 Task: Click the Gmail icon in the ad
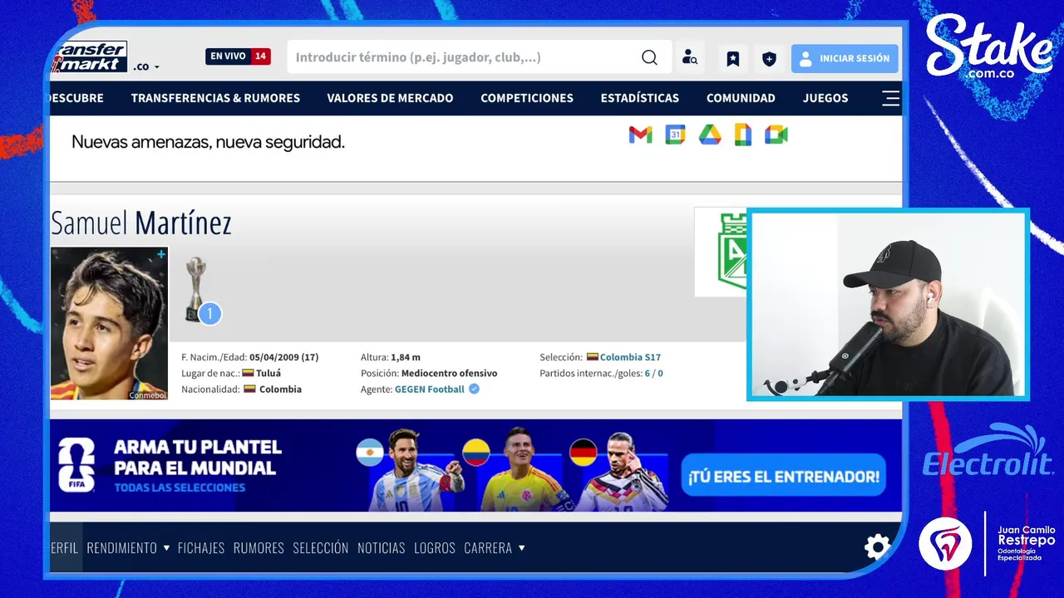point(640,135)
